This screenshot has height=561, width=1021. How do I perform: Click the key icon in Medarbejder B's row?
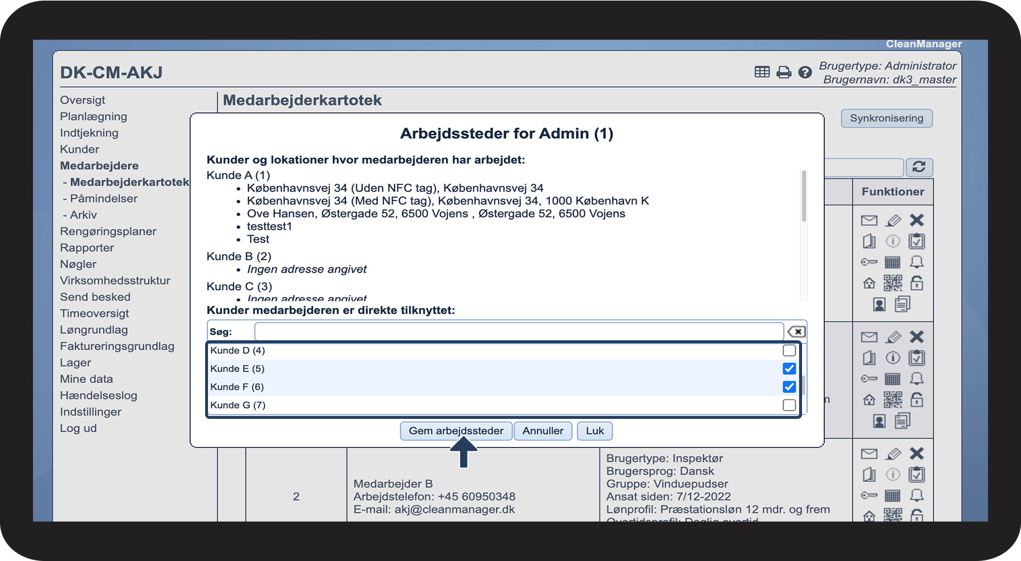coord(869,496)
